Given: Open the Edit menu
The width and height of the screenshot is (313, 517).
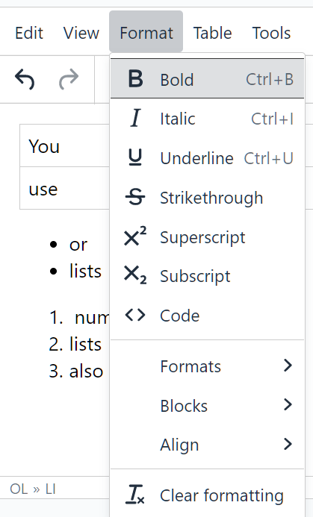Looking at the screenshot, I should click(29, 33).
